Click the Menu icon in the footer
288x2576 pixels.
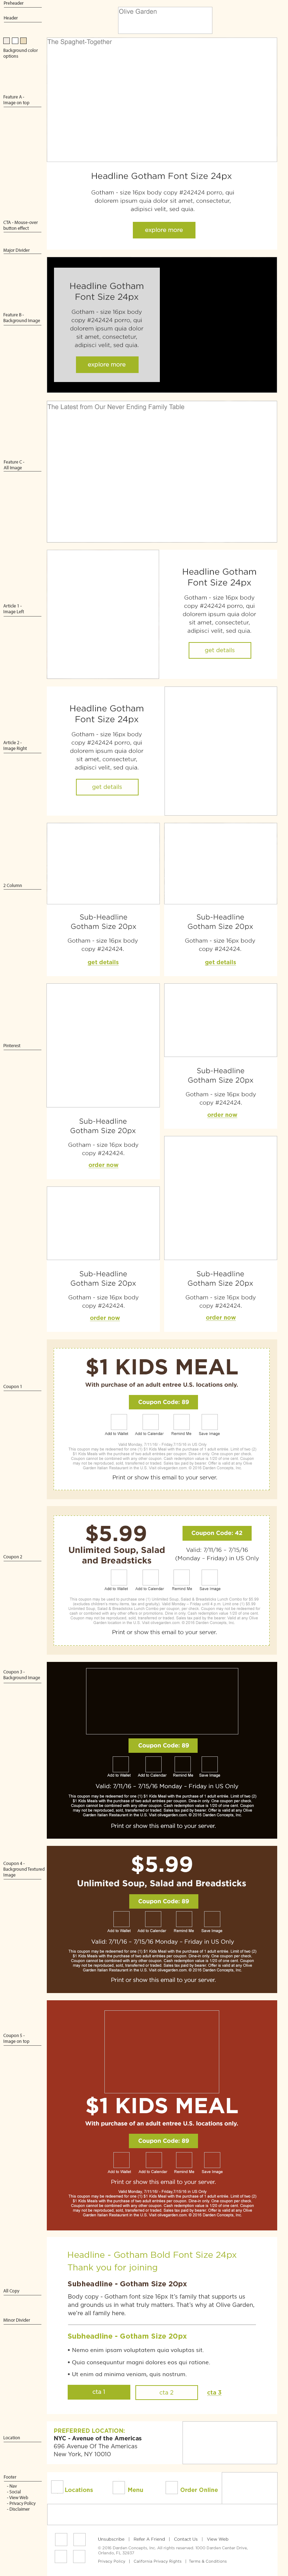(120, 2487)
